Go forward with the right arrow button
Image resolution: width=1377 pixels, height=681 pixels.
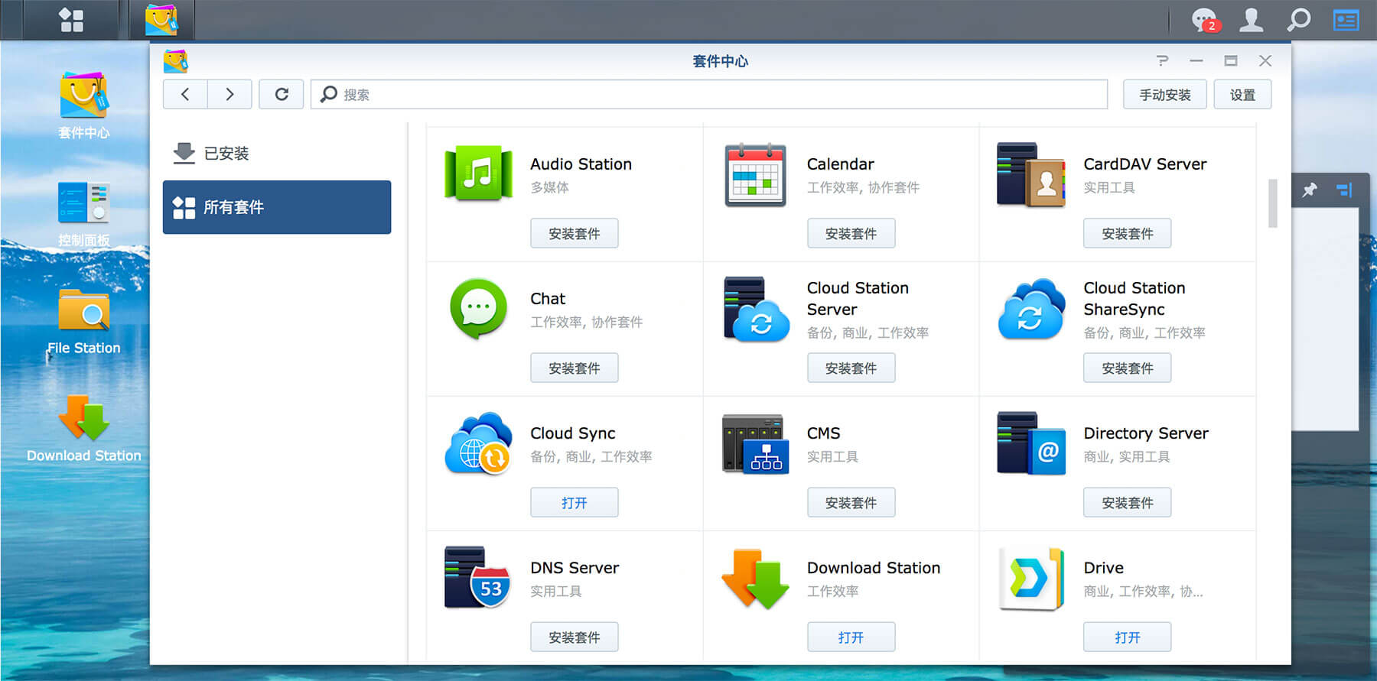pyautogui.click(x=229, y=94)
